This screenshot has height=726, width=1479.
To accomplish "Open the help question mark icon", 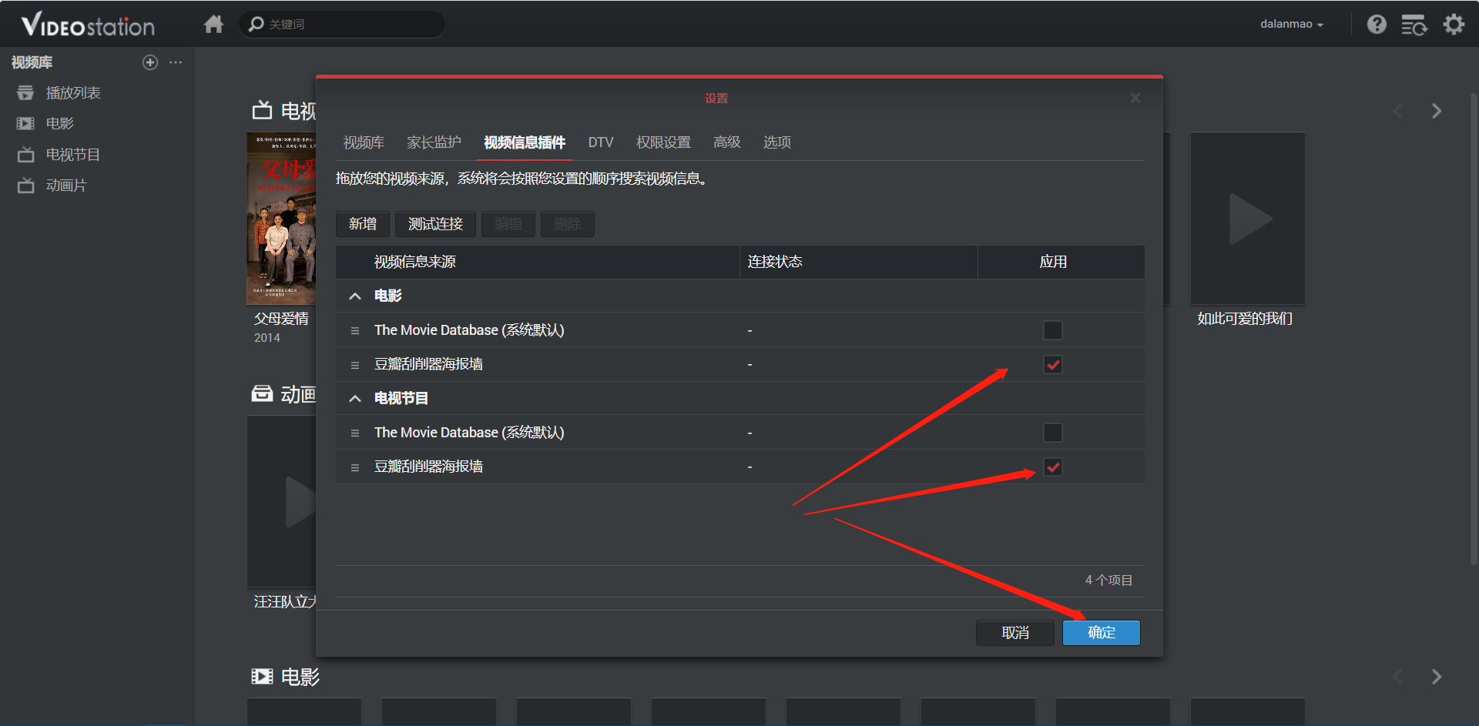I will click(x=1377, y=24).
